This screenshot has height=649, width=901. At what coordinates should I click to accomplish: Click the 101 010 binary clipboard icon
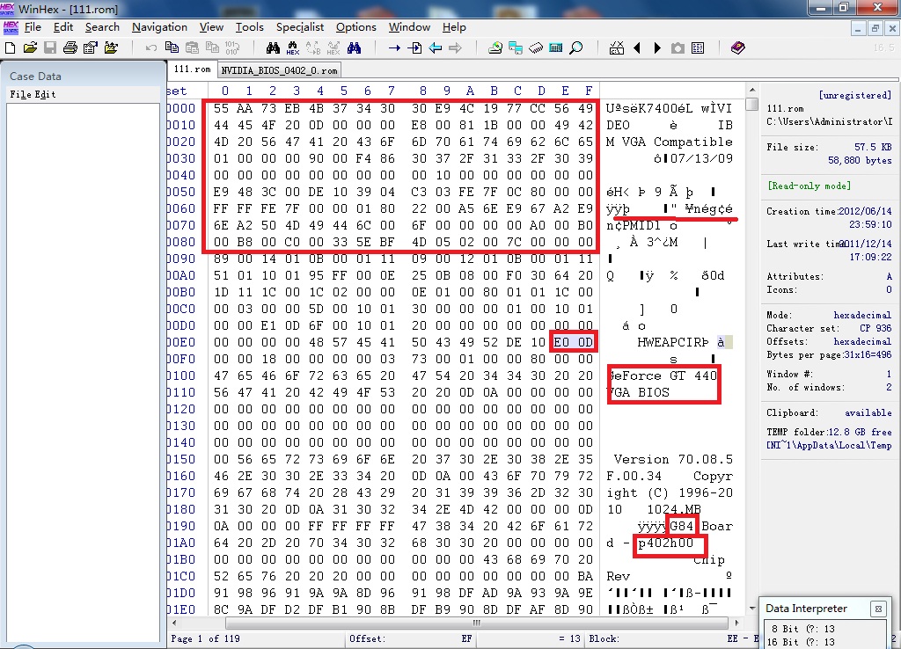232,48
